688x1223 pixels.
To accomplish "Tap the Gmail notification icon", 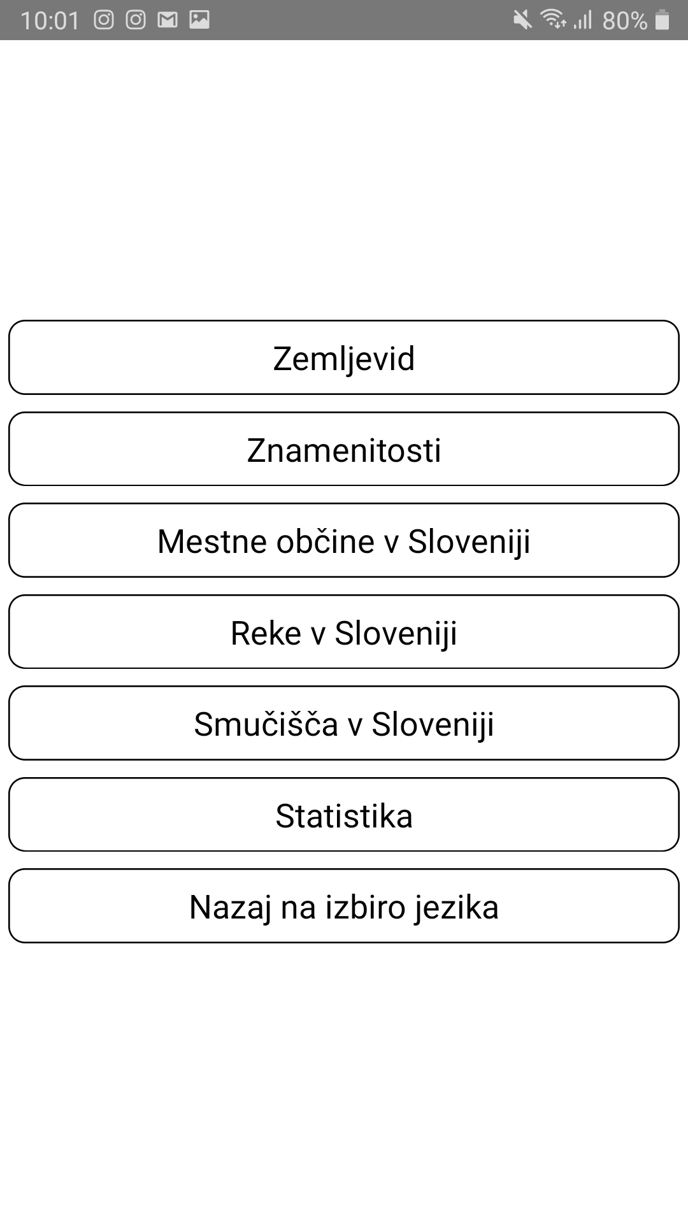I will pyautogui.click(x=168, y=20).
